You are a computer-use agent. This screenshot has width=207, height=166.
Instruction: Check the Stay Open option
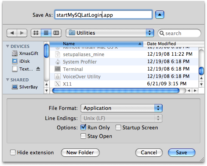point(83,136)
